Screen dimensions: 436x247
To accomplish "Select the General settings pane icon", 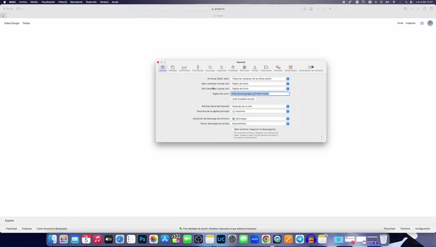I will [x=163, y=68].
